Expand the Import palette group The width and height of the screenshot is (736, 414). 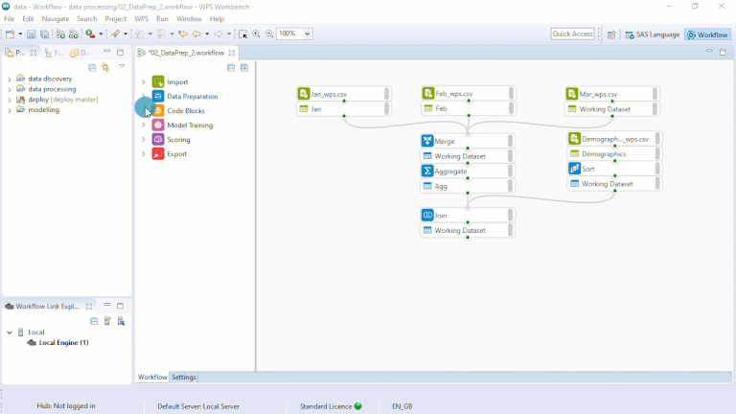coord(144,82)
